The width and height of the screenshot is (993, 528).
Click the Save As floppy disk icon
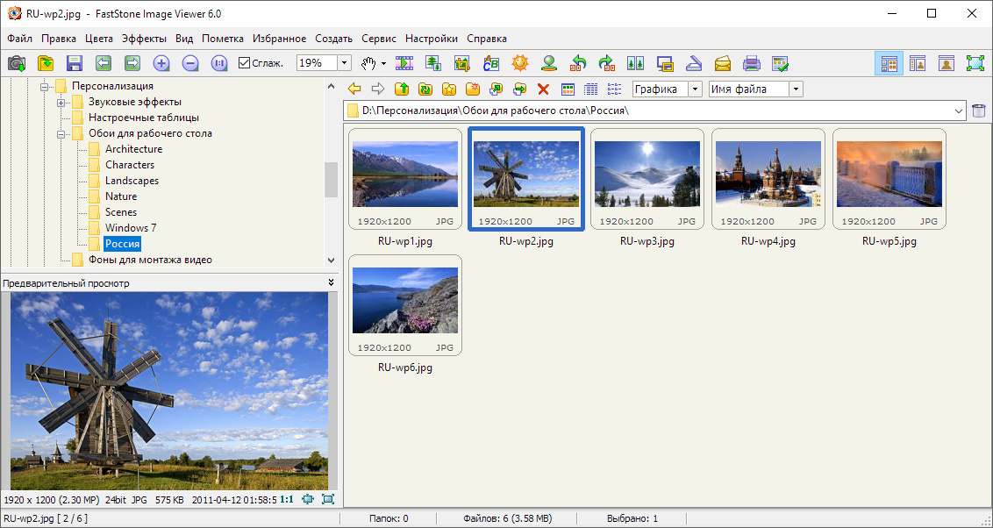[x=75, y=62]
